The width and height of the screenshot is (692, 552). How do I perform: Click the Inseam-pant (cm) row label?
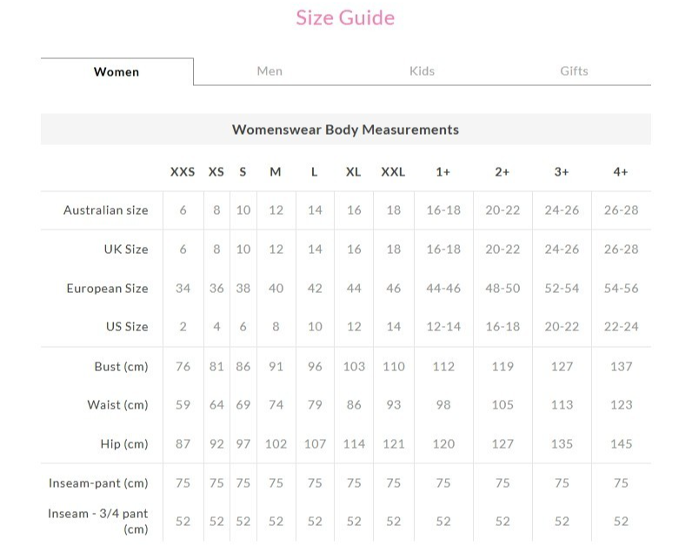click(x=97, y=483)
